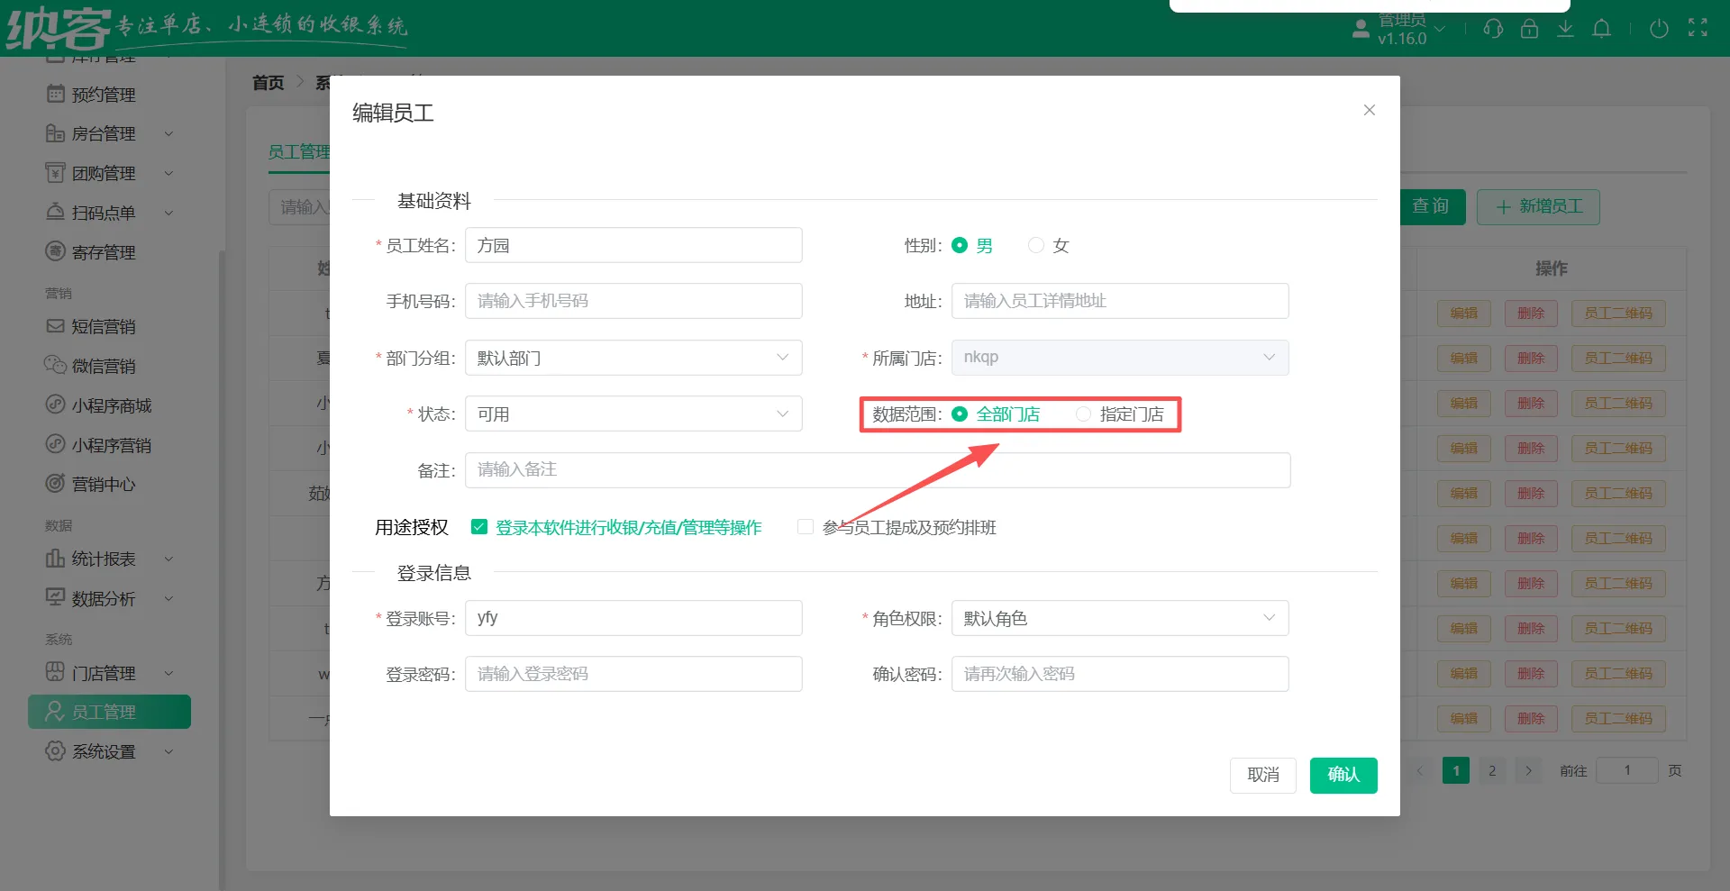Open the 部门分组 dropdown

coord(633,358)
